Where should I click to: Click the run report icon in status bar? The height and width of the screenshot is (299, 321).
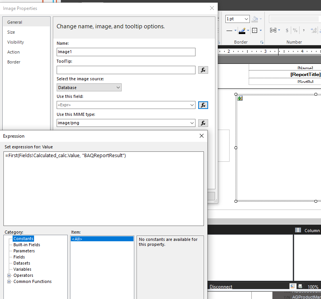click(300, 286)
